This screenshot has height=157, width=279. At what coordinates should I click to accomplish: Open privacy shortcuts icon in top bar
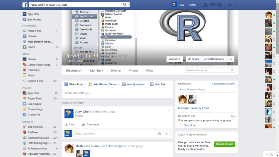click(230, 5)
